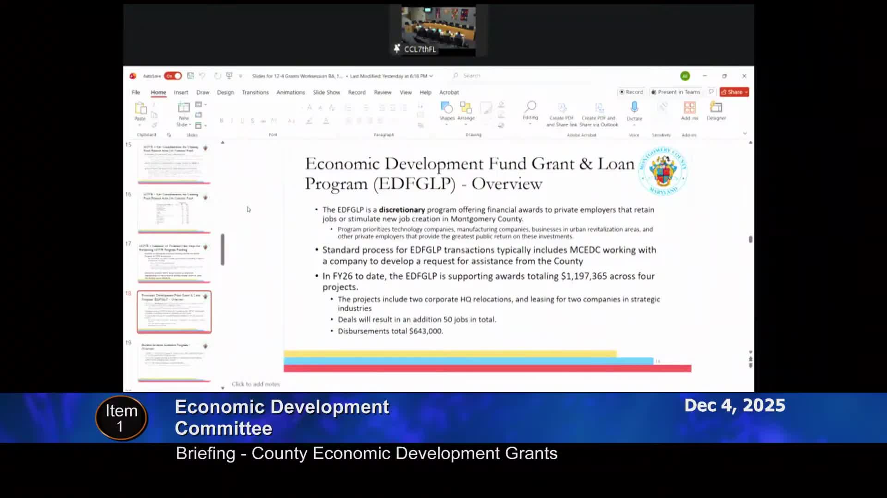Open the Add-ins panel
This screenshot has height=498, width=887.
click(689, 111)
